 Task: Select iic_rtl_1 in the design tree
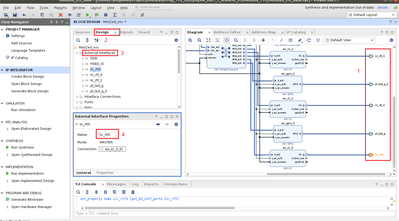(96, 80)
